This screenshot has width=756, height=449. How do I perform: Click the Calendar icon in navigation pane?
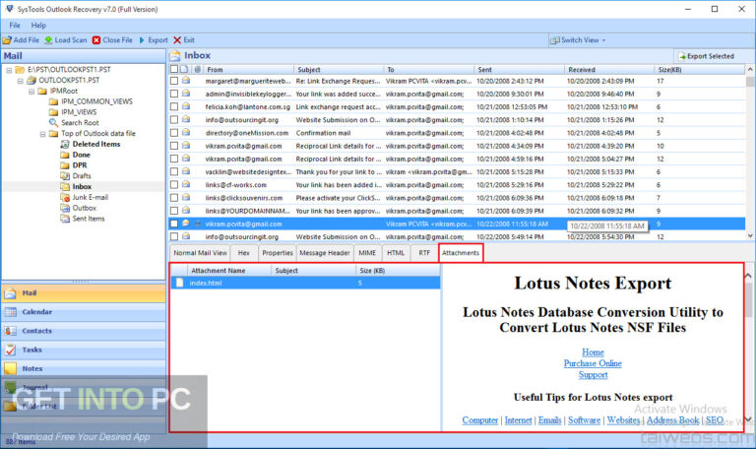coord(10,312)
